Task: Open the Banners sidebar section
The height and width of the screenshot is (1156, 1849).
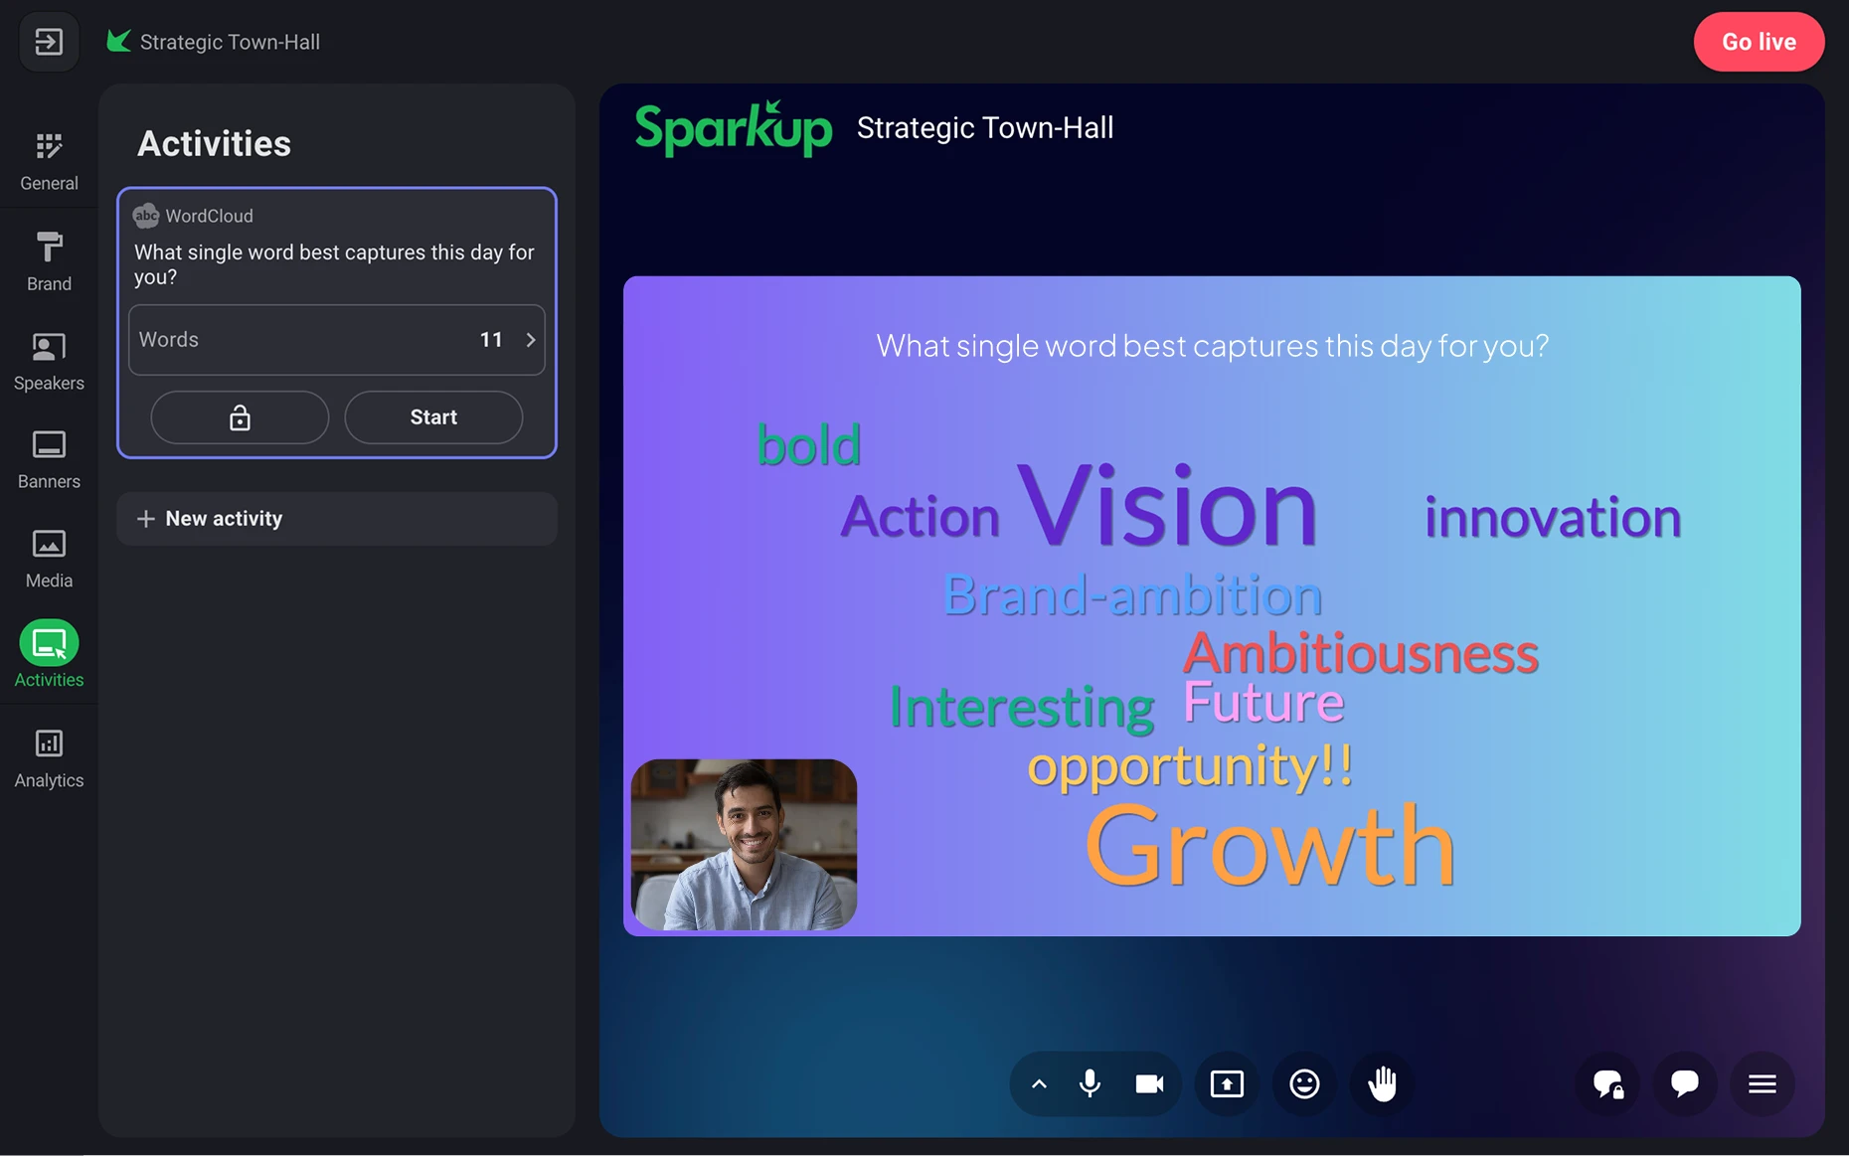Action: [x=49, y=459]
